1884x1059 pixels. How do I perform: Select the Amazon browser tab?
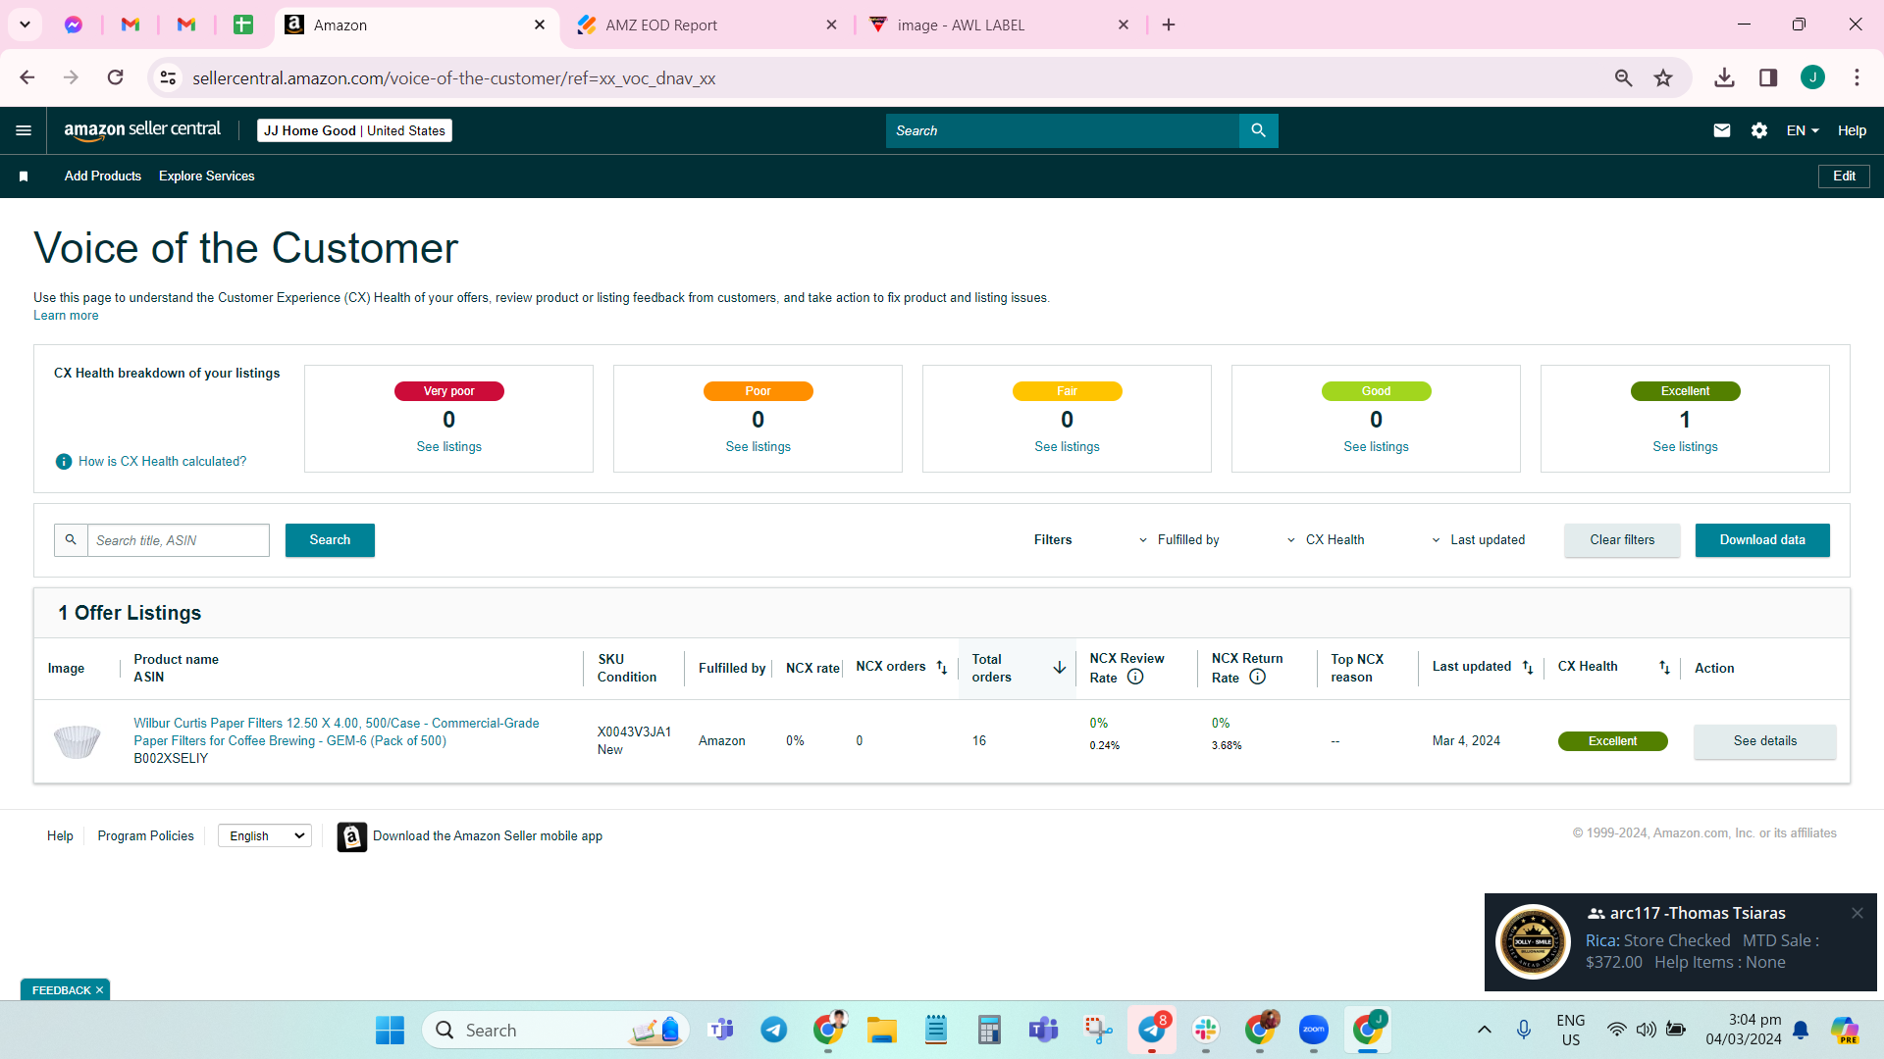417,25
